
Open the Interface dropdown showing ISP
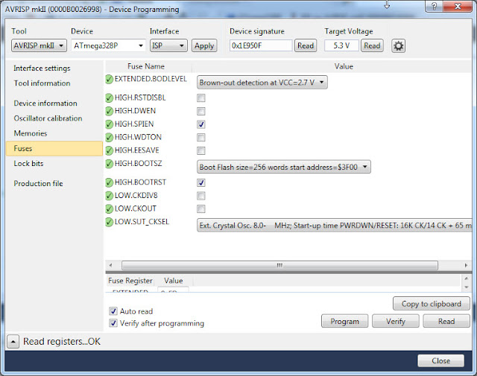click(x=168, y=45)
